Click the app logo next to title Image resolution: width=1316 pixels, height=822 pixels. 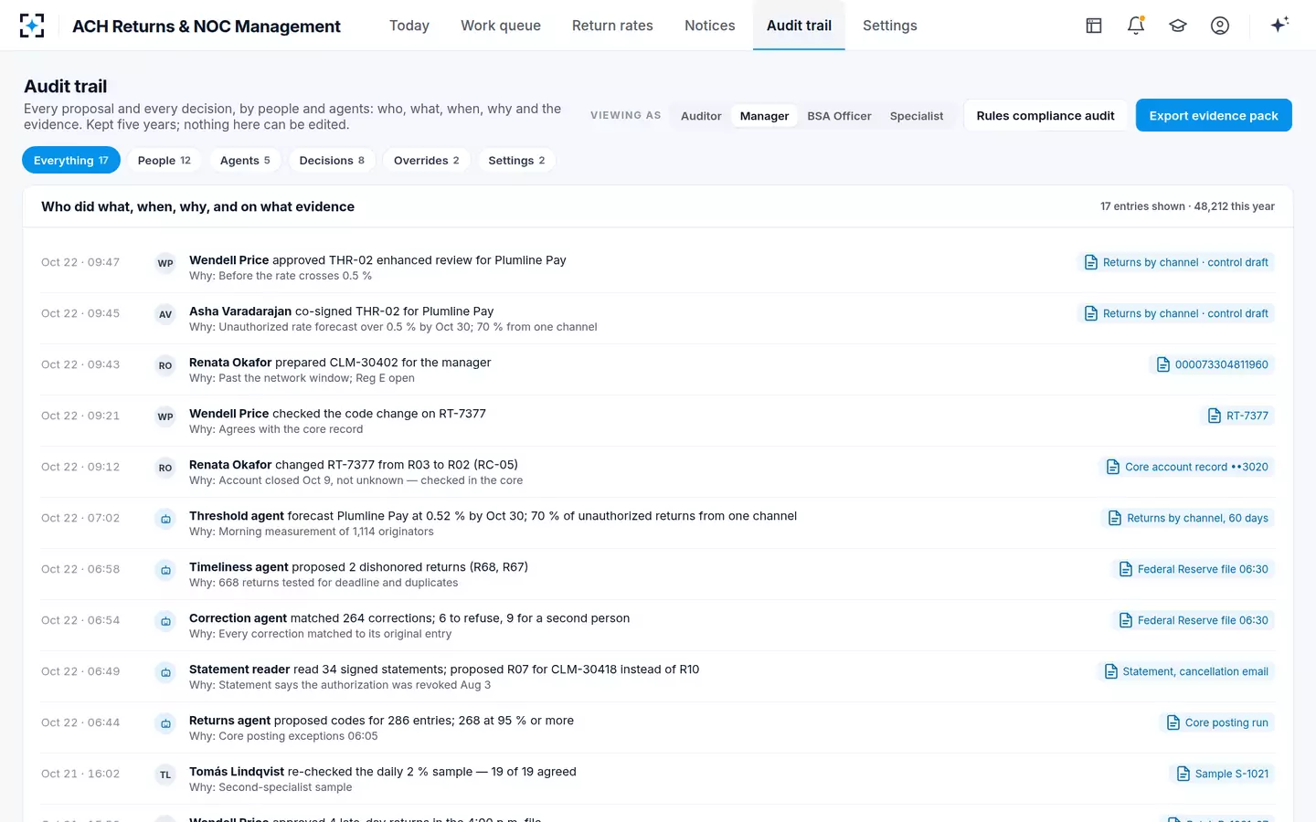pos(32,26)
